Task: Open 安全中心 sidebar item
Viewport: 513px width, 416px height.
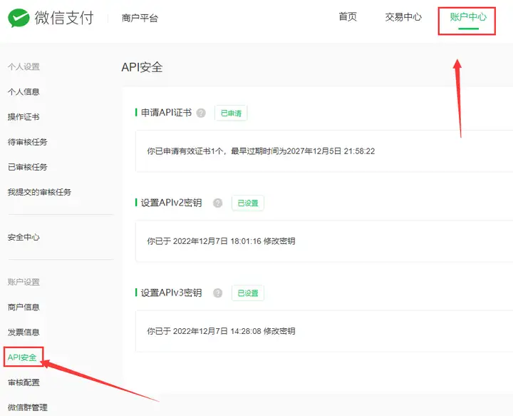Action: (24, 237)
